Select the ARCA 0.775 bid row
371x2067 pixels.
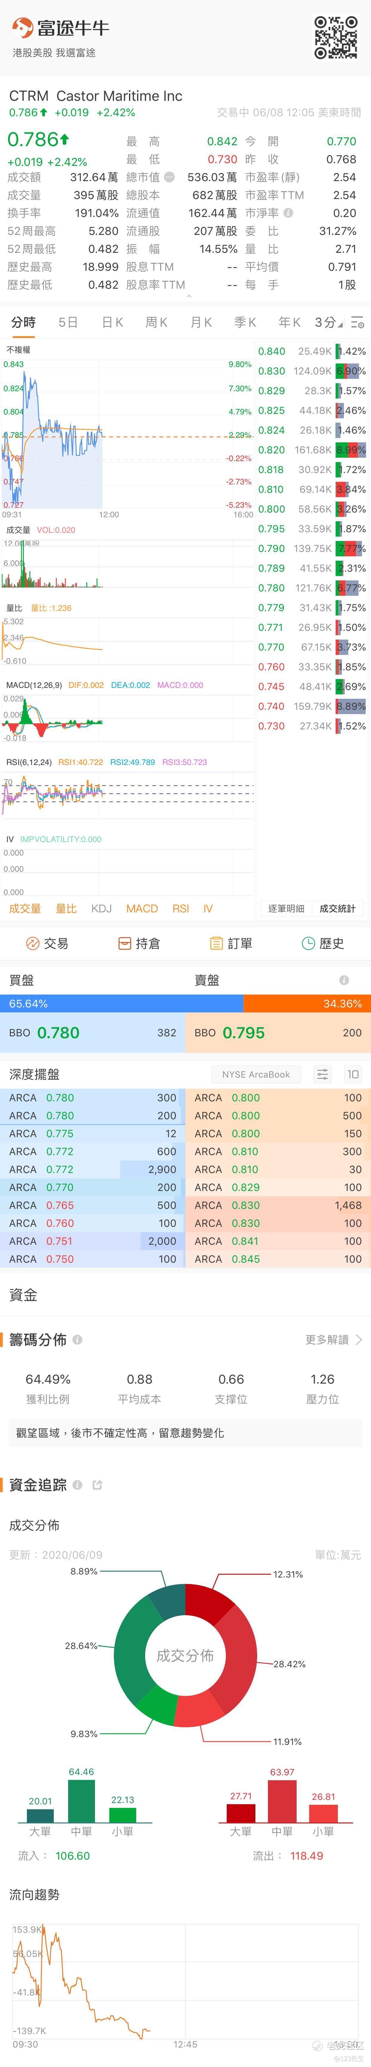(93, 1134)
